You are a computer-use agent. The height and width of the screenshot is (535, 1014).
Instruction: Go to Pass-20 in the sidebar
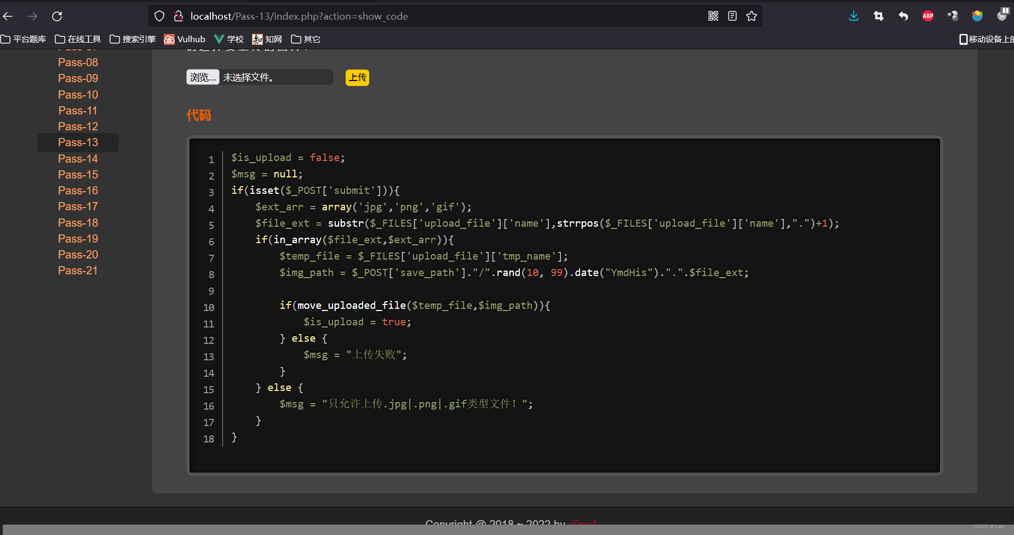coord(78,255)
